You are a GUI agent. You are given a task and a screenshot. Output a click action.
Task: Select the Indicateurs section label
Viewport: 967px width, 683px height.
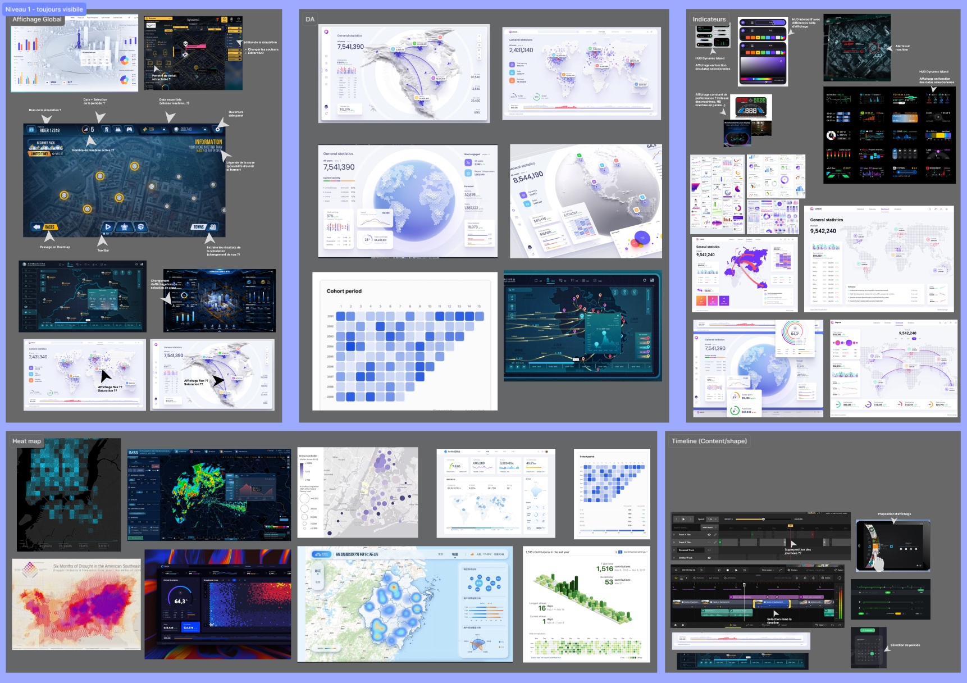[x=709, y=19]
